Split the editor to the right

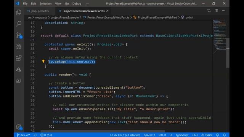click(x=216, y=11)
